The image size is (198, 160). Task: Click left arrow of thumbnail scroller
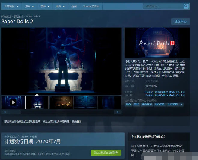point(5,112)
